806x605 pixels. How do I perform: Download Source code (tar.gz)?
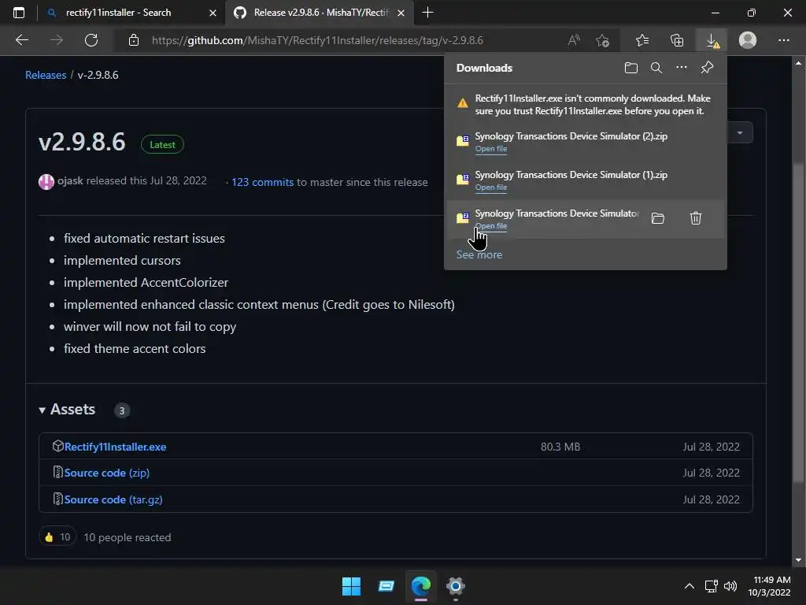pyautogui.click(x=113, y=499)
